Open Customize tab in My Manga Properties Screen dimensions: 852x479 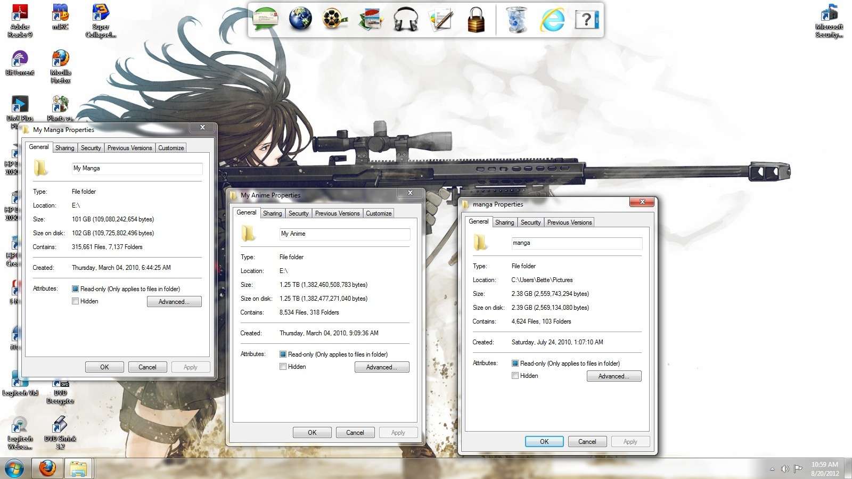(171, 148)
